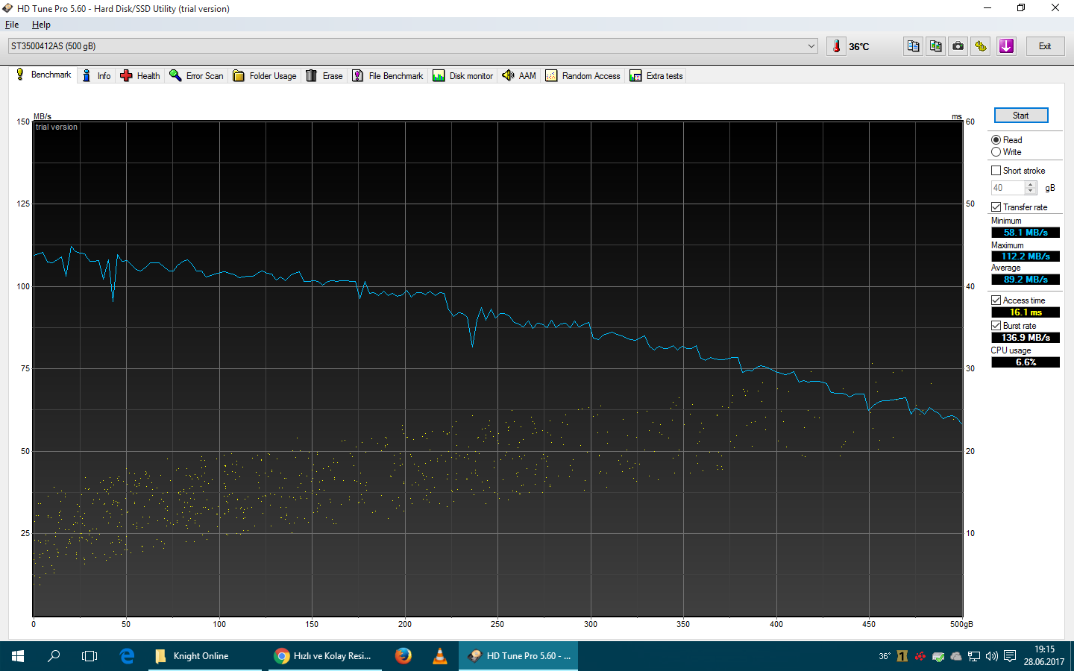Switch to the Chrome window on taskbar
The width and height of the screenshot is (1074, 671).
[324, 656]
